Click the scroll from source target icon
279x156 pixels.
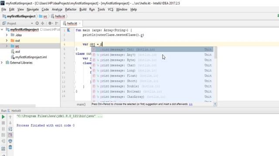[x=37, y=23]
